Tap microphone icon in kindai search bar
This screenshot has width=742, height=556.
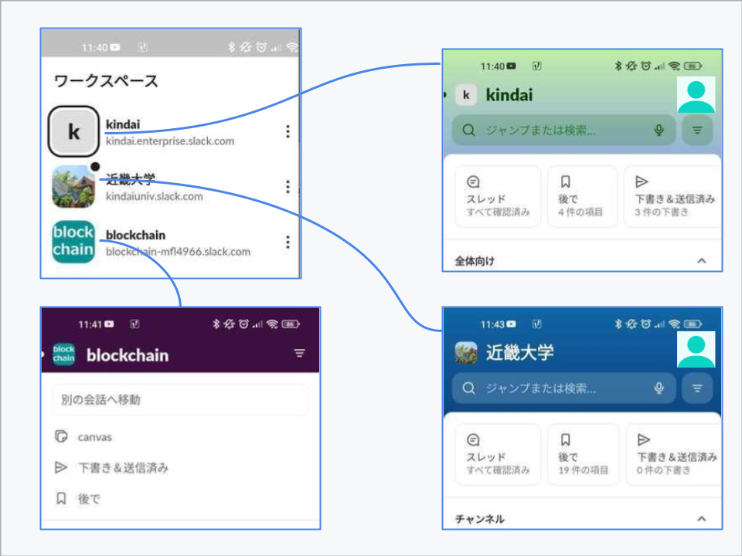(659, 131)
